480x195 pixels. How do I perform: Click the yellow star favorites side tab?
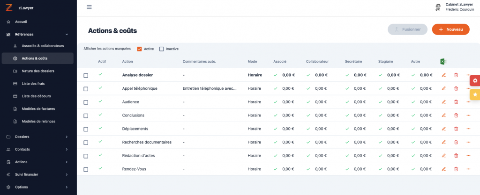click(x=475, y=94)
